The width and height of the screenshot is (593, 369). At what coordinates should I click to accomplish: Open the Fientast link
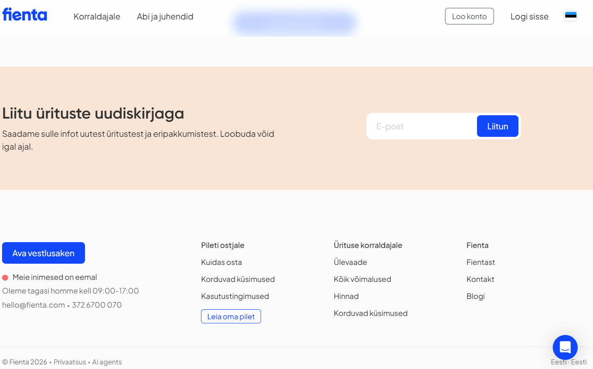tap(481, 262)
